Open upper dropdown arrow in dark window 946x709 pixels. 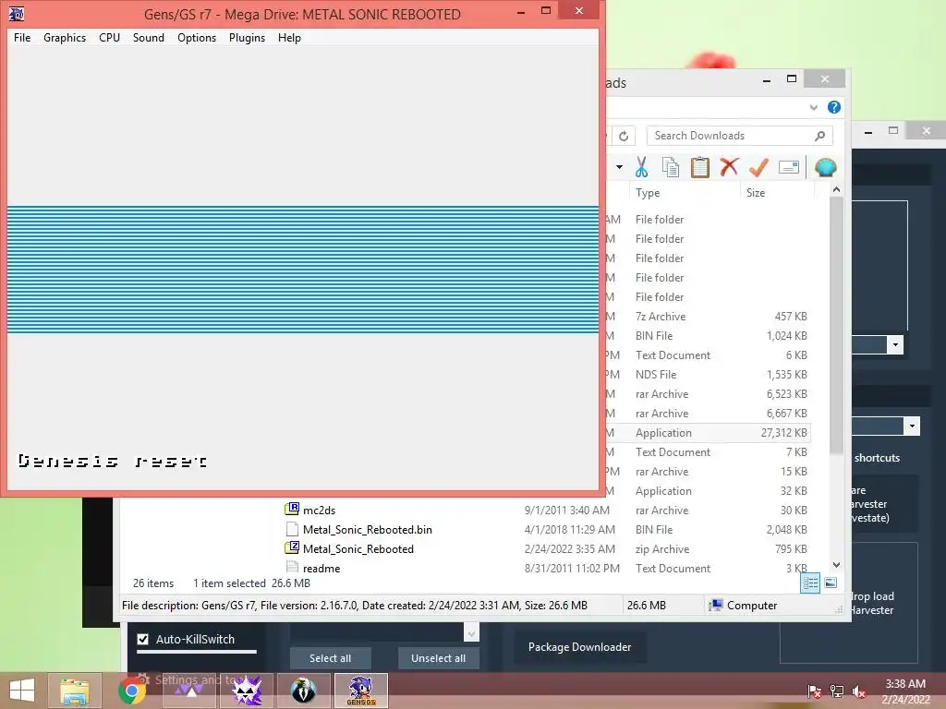895,345
